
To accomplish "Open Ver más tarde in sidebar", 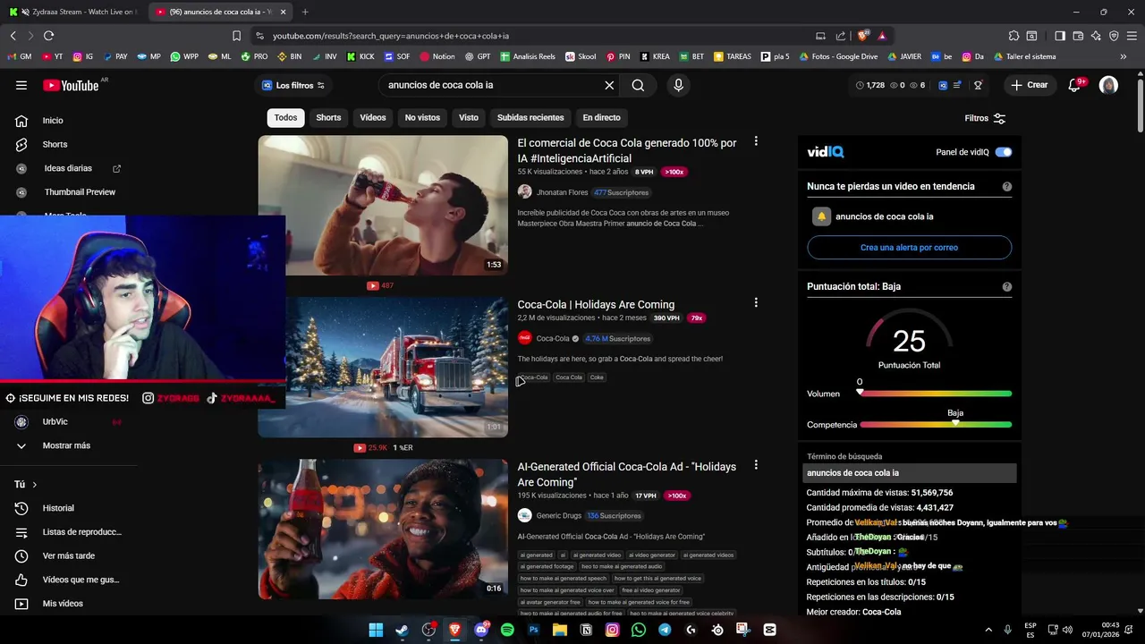I will pos(67,555).
